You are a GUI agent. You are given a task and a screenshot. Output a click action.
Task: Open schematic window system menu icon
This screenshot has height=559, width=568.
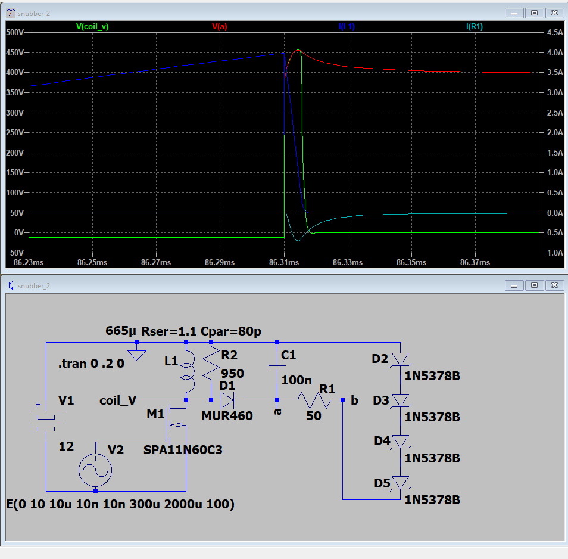(10, 285)
